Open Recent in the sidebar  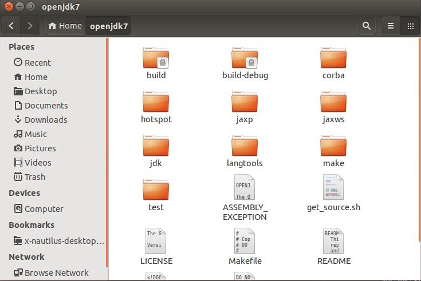pos(37,63)
